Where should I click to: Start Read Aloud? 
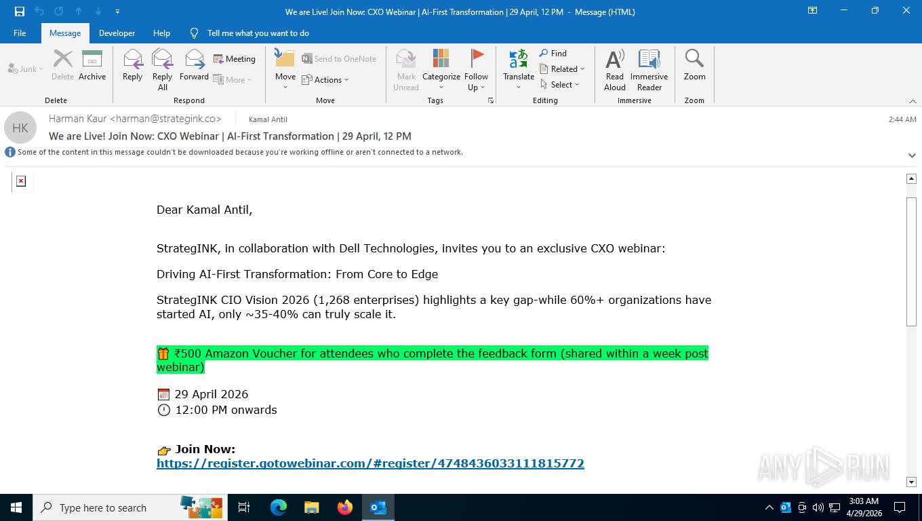coord(615,69)
